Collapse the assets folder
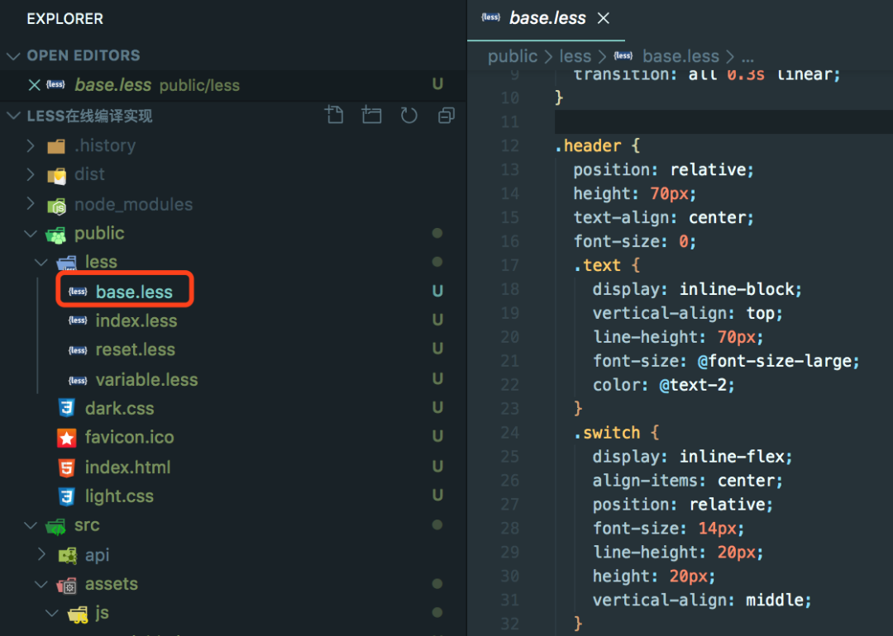 (41, 584)
